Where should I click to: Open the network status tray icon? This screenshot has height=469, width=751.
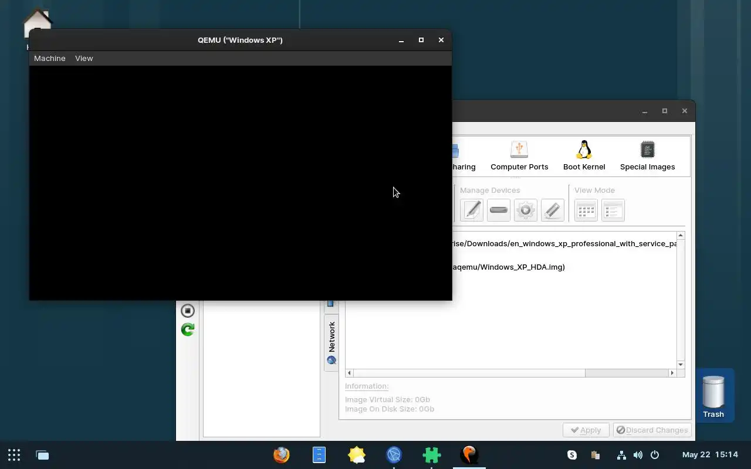click(621, 455)
